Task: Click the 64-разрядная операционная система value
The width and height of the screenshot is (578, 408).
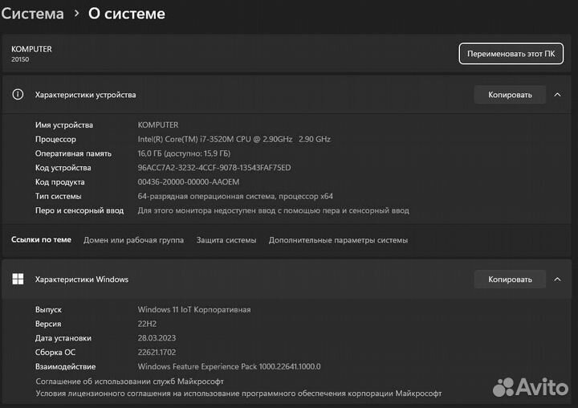Action: pyautogui.click(x=235, y=196)
